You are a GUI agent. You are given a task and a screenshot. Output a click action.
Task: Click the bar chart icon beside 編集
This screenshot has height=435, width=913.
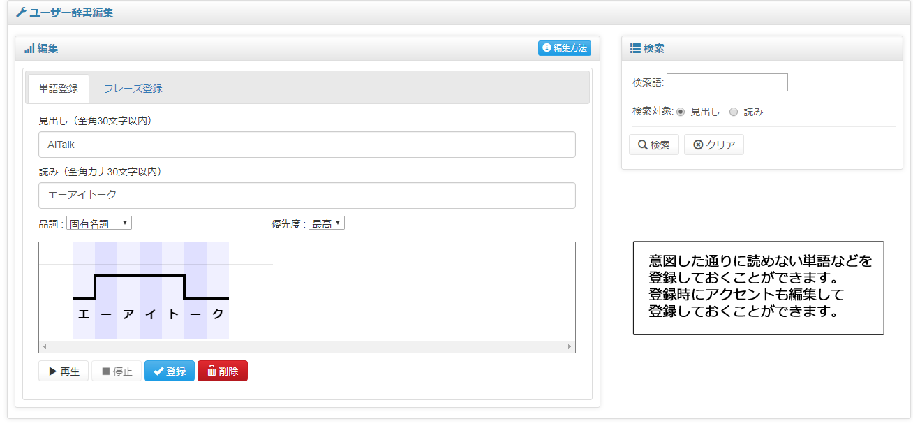pos(29,48)
